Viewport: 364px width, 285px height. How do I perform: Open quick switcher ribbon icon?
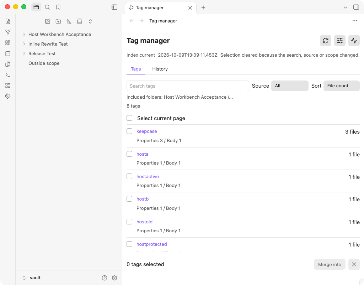click(8, 21)
